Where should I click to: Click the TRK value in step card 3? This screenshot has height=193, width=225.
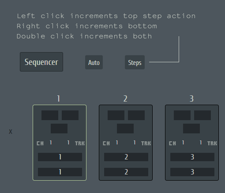pyautogui.click(x=201, y=143)
